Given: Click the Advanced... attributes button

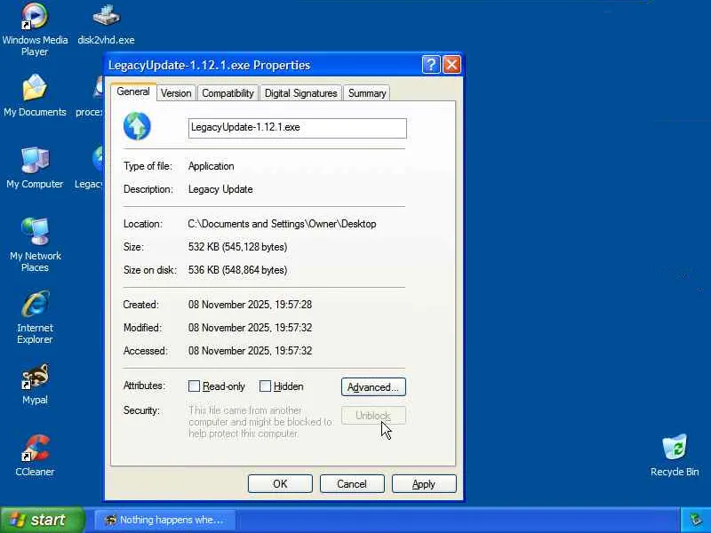Looking at the screenshot, I should [373, 387].
